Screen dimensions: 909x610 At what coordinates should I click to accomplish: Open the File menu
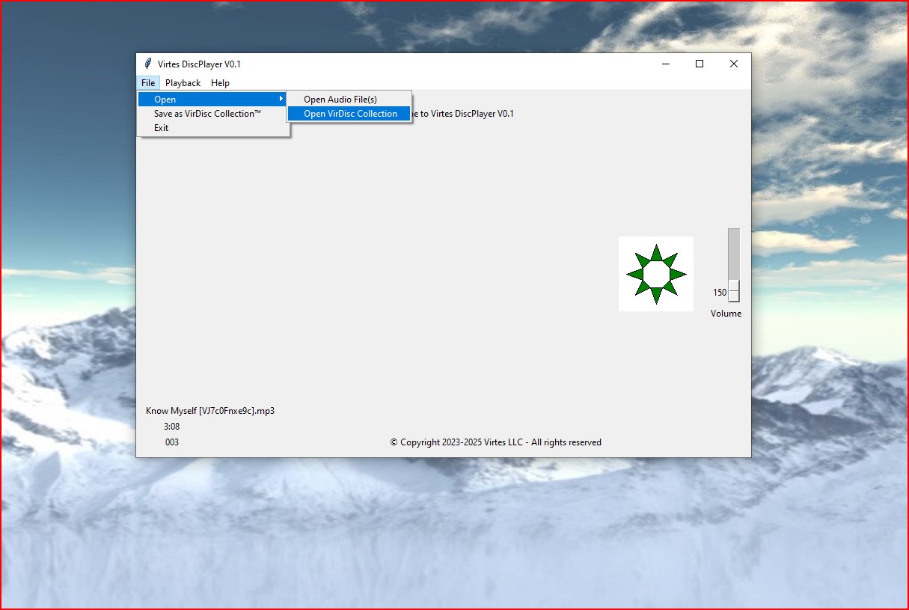click(x=148, y=83)
